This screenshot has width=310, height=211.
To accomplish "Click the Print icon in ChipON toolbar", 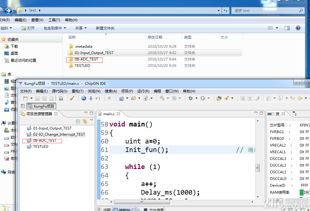I will [52, 98].
